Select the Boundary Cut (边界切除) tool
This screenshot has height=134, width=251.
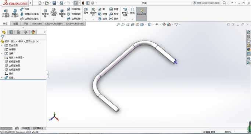click(74, 19)
